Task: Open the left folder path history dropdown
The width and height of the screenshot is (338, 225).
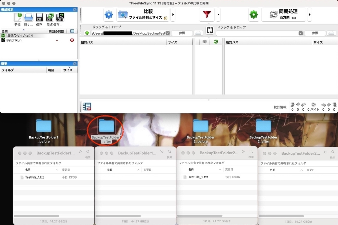Action: (168, 33)
